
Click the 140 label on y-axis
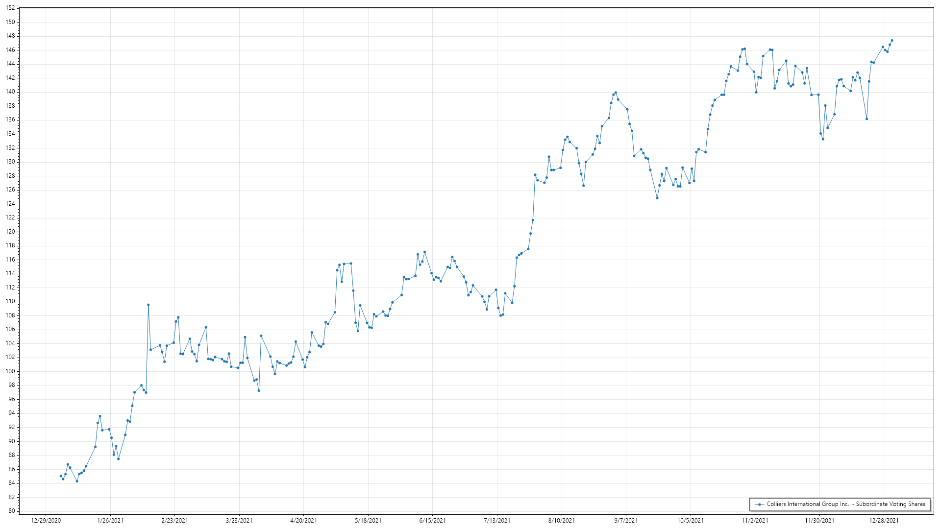10,92
